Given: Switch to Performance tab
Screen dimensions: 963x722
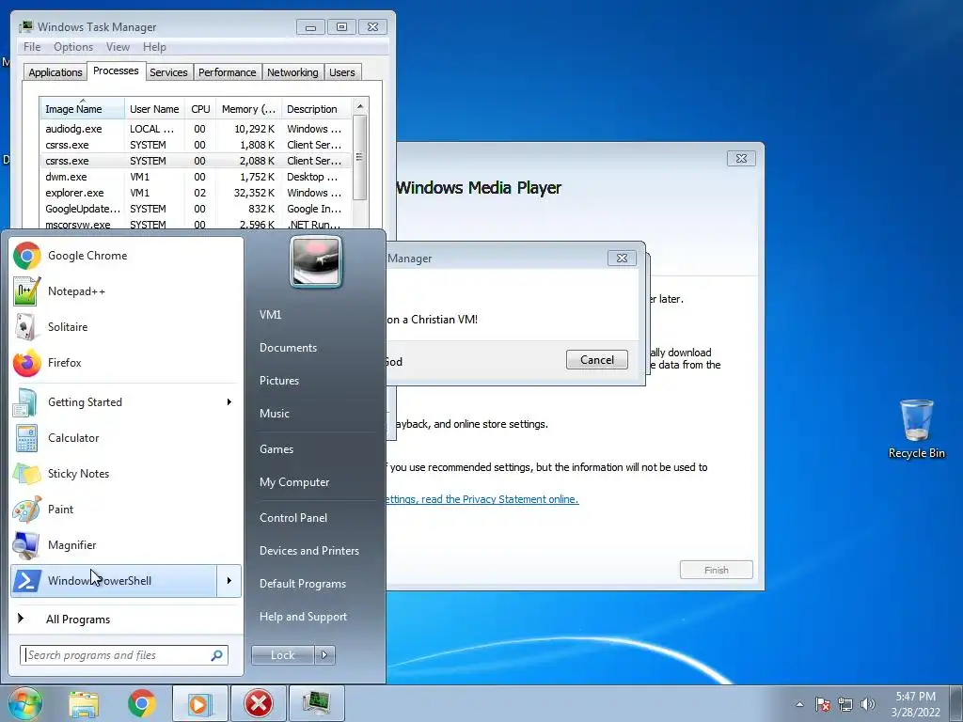Looking at the screenshot, I should coord(228,72).
